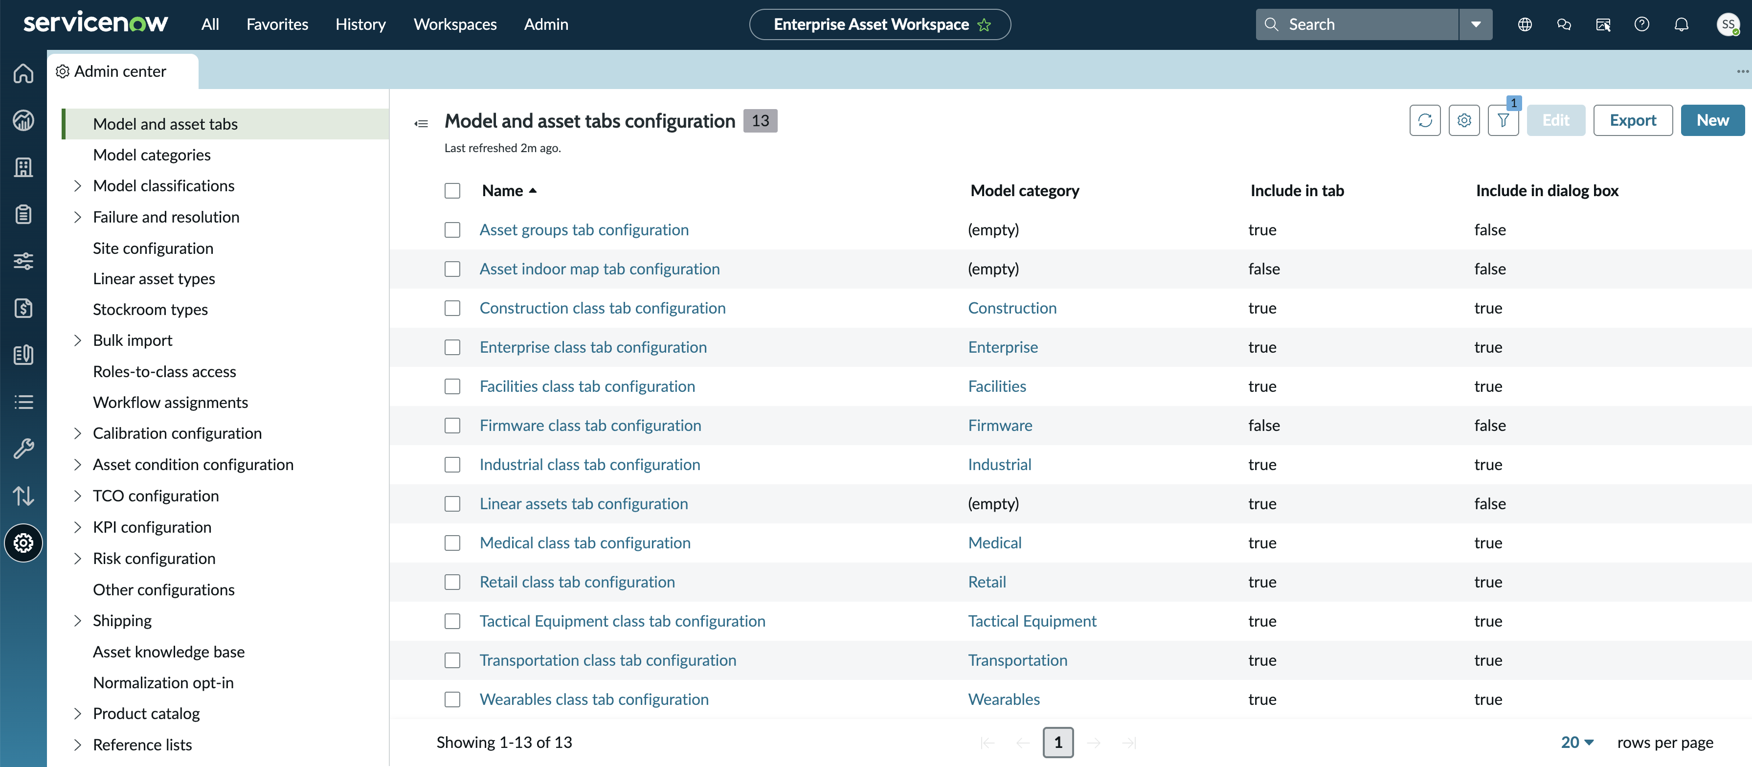Open the notifications bell

(x=1681, y=24)
